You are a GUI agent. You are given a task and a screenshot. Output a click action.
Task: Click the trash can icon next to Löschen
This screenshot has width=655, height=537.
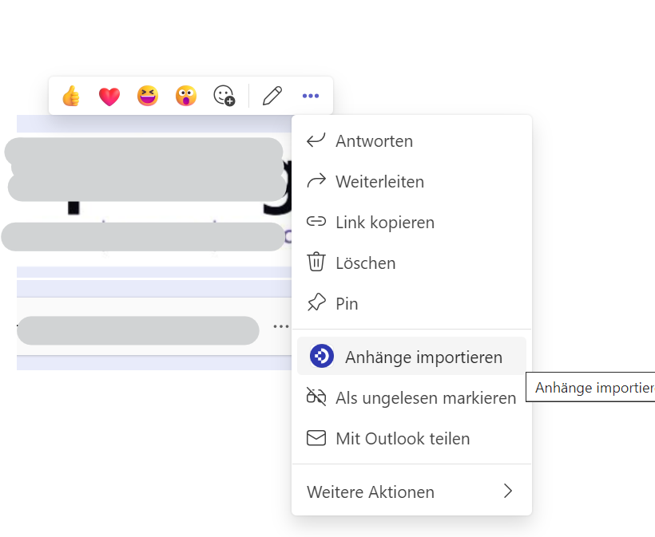(x=317, y=263)
